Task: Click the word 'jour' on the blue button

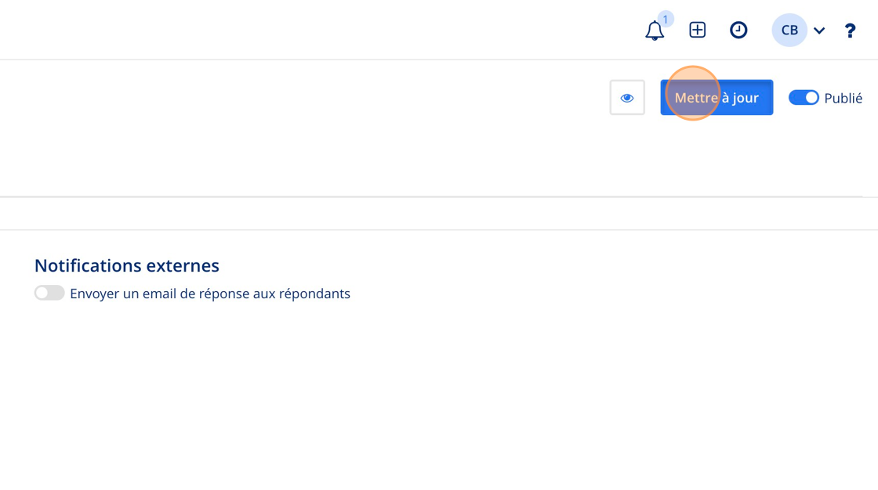Action: coord(745,98)
